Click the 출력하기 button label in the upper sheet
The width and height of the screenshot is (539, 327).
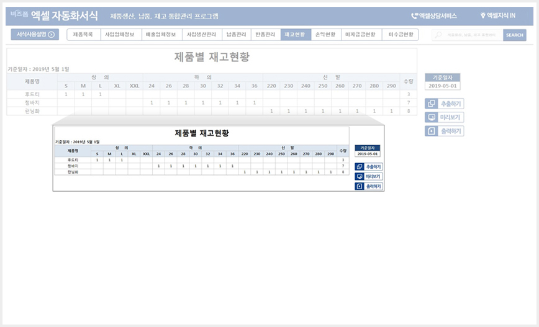(x=451, y=131)
